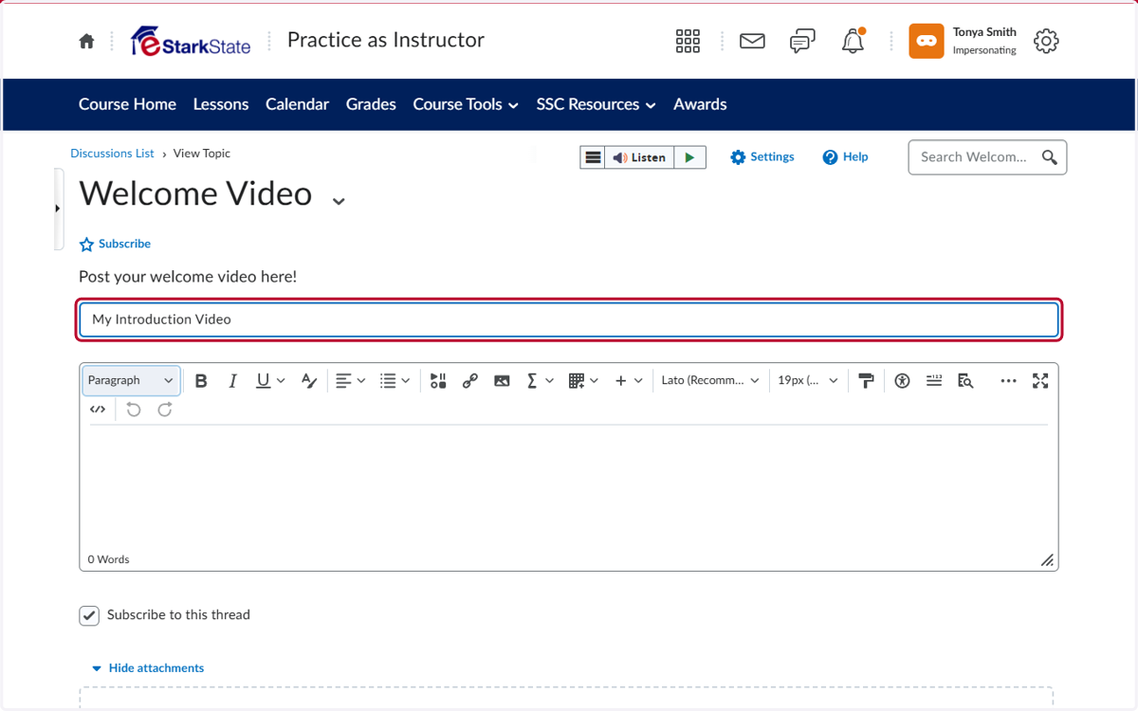Go back to Discussions List
1138x711 pixels.
pyautogui.click(x=112, y=154)
